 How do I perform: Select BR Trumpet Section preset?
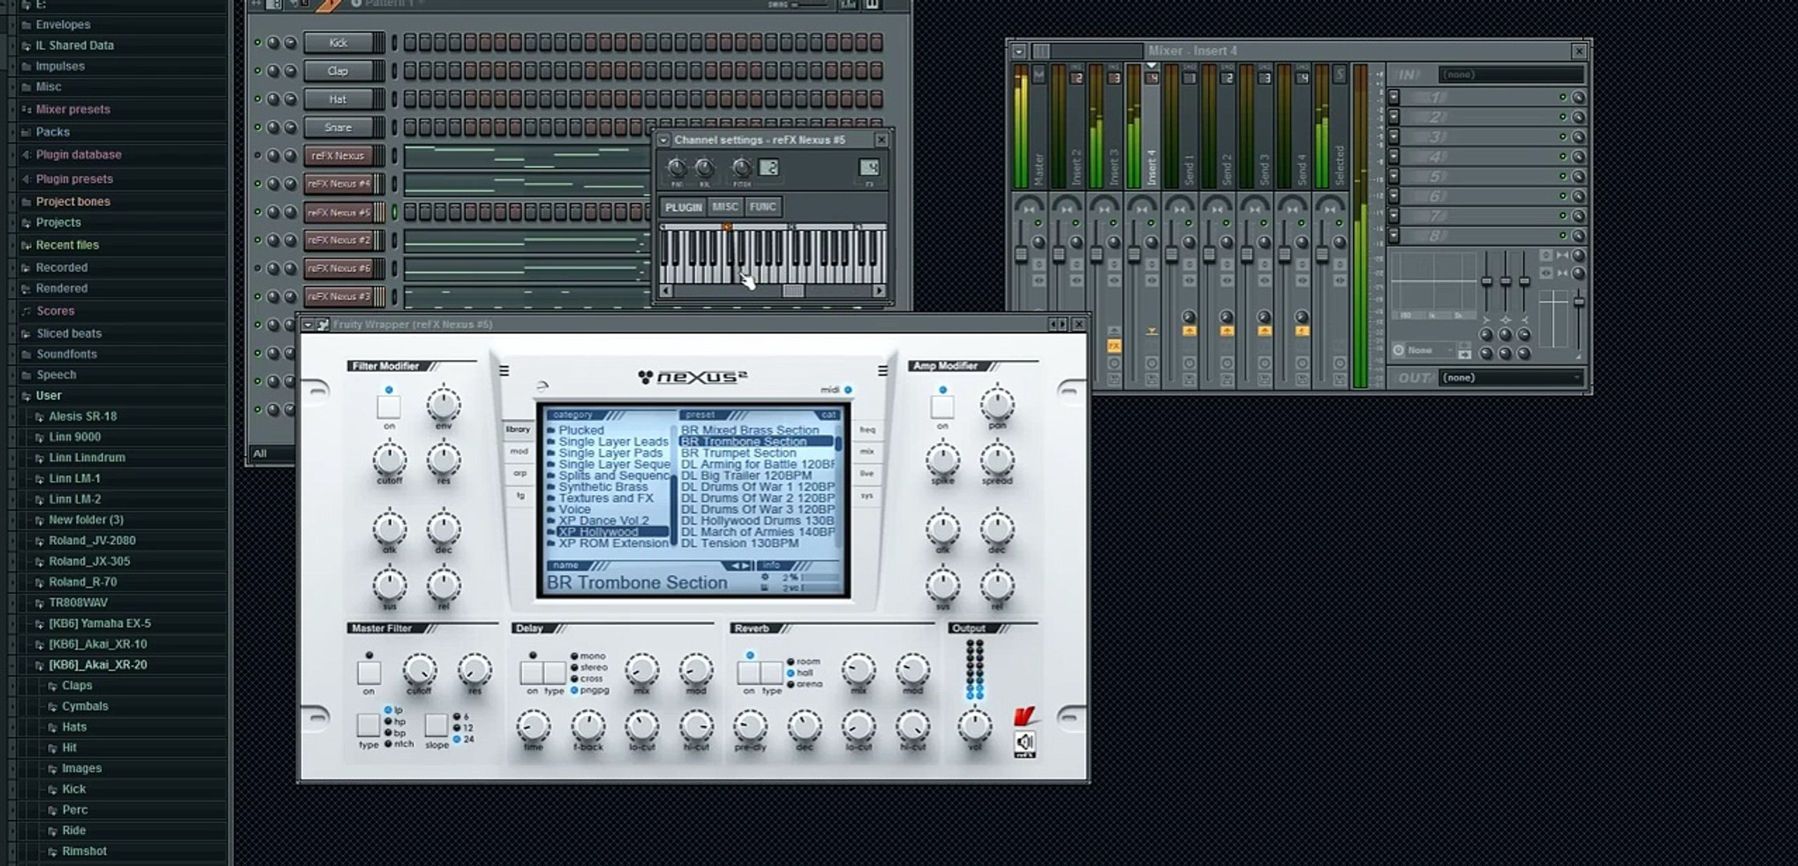tap(739, 453)
